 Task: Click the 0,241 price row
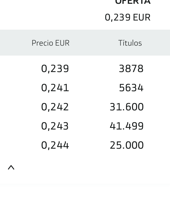pos(85,88)
